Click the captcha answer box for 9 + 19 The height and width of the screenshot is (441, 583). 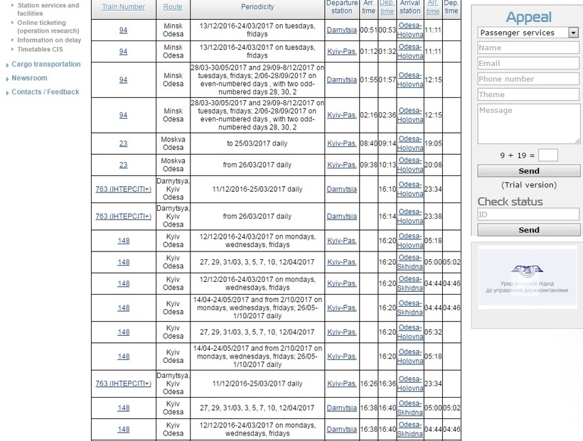tap(548, 155)
